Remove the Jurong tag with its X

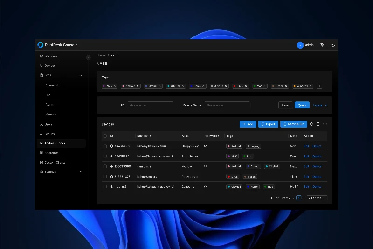tap(226, 86)
